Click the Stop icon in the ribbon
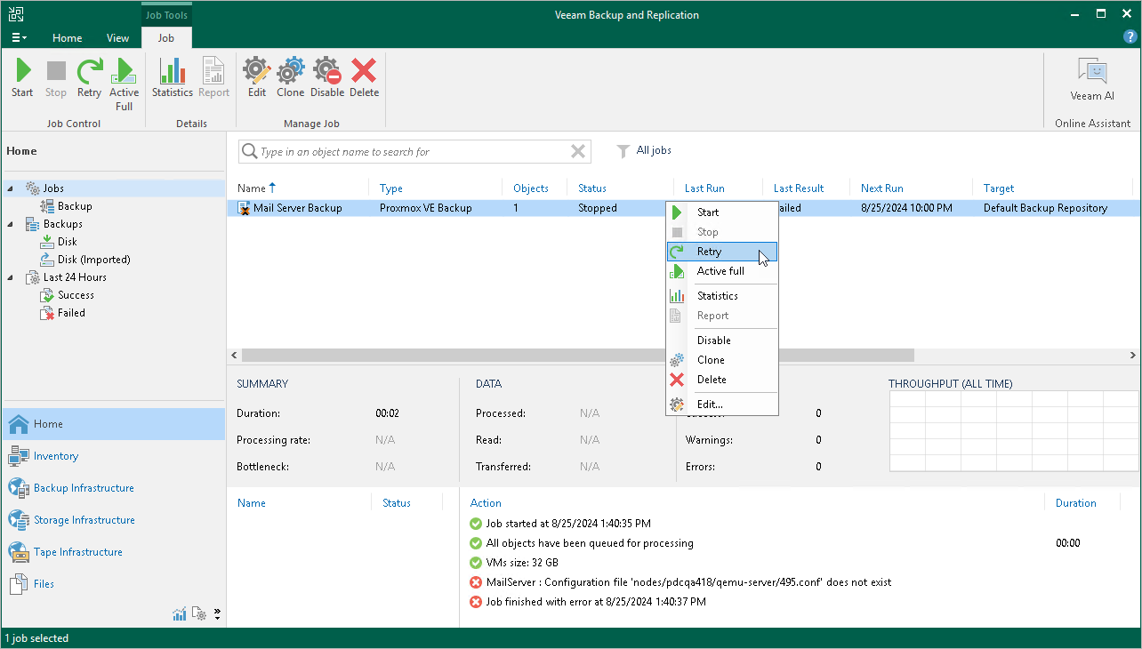 click(x=56, y=78)
